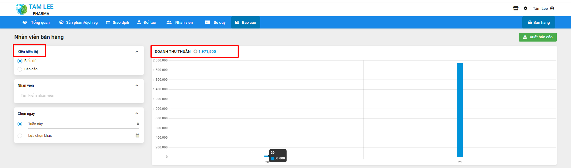Click the DOANH THU THUẦN heading
The height and width of the screenshot is (168, 571).
(173, 51)
